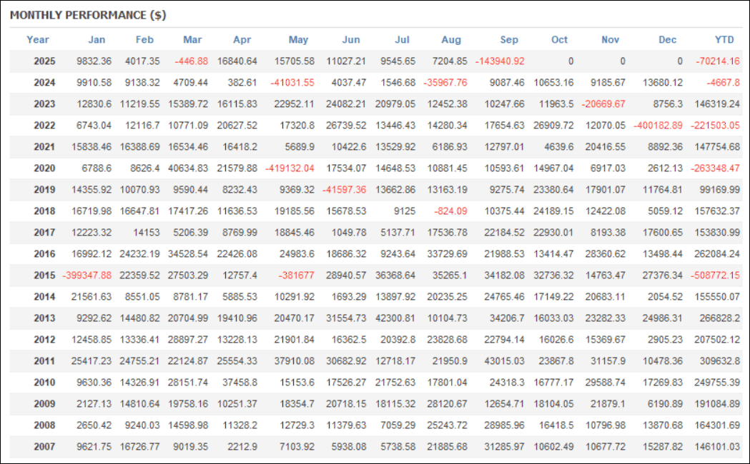Select the "YTD" column header
Image resolution: width=750 pixels, height=464 pixels.
tap(726, 40)
